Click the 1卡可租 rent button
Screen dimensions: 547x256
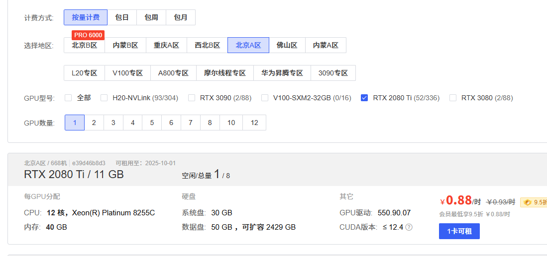pos(459,231)
